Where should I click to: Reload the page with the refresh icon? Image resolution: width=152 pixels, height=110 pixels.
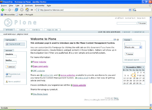click(16, 10)
